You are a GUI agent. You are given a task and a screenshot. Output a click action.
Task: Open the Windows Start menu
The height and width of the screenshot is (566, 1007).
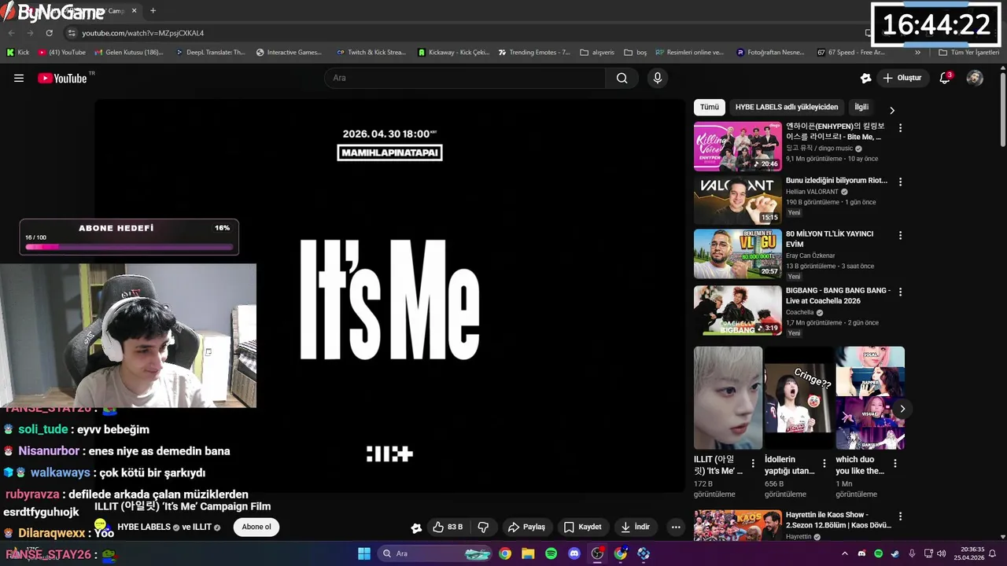click(364, 553)
